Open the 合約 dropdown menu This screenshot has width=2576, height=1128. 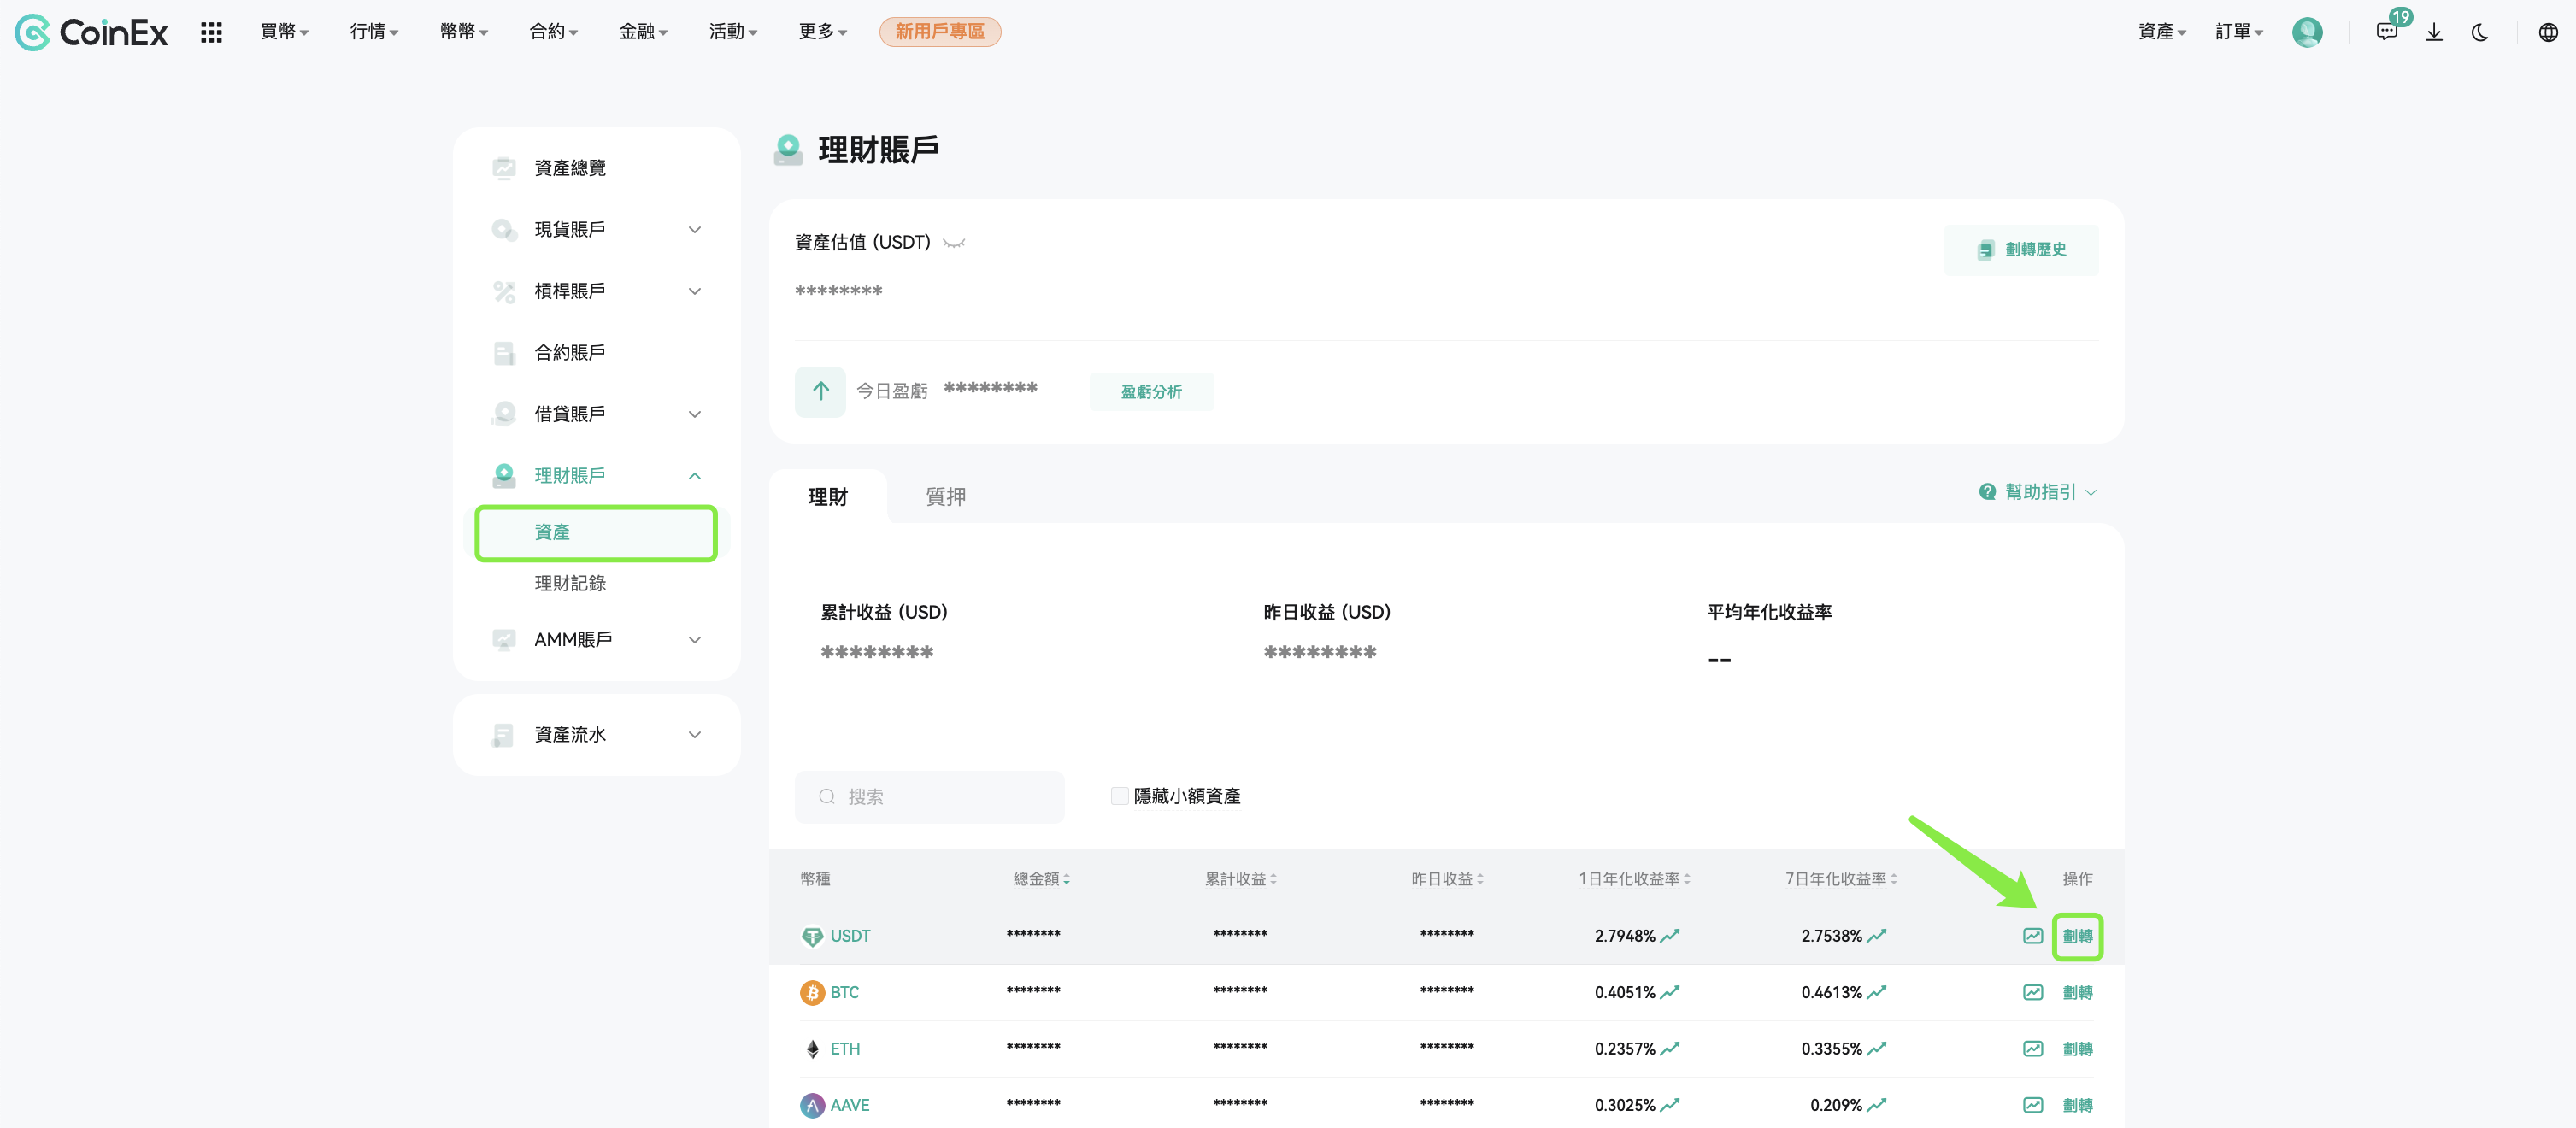tap(553, 32)
